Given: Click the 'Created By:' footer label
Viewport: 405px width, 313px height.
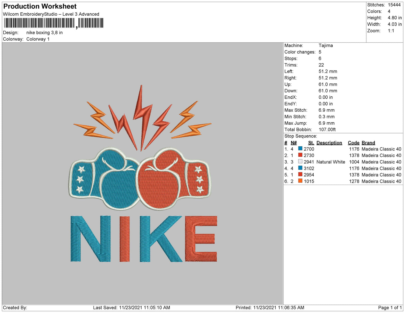Looking at the screenshot, I should click(15, 307).
